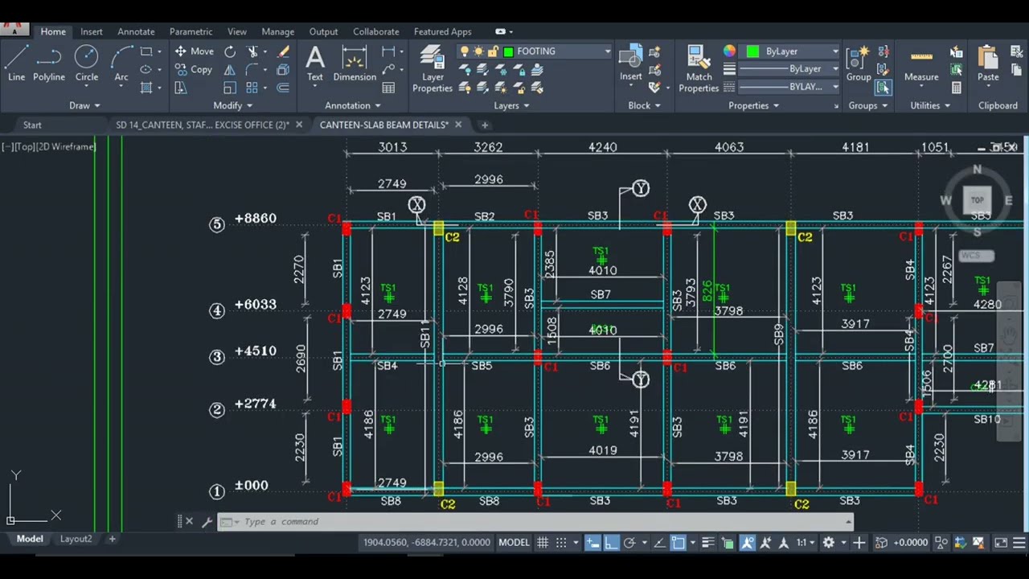This screenshot has height=579, width=1029.
Task: Click MODEL space button in status bar
Action: click(x=514, y=543)
